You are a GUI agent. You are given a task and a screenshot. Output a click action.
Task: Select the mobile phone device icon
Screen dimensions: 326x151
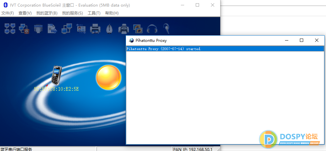click(56, 75)
